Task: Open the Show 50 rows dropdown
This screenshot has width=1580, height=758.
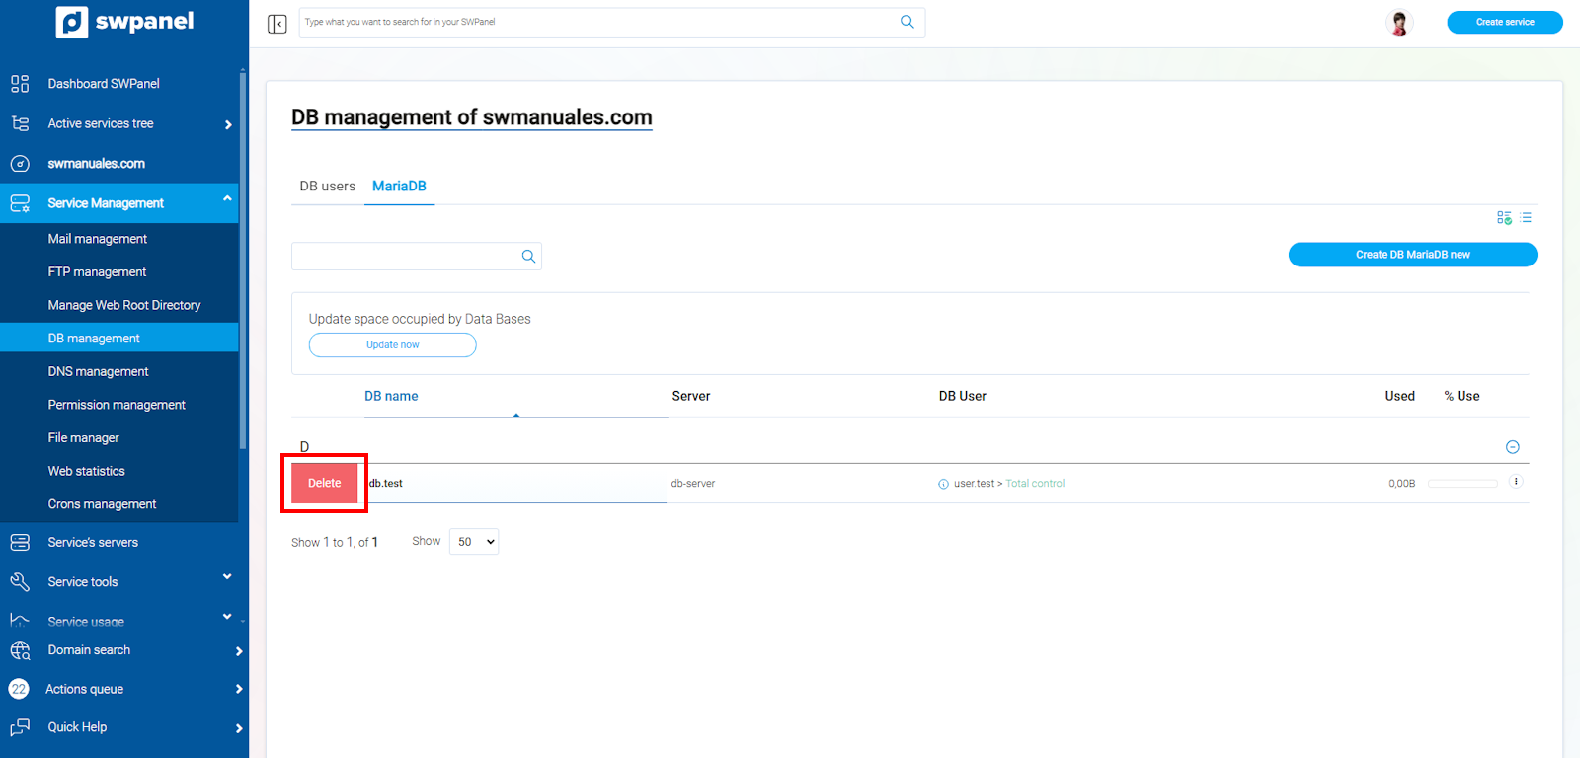Action: [474, 542]
